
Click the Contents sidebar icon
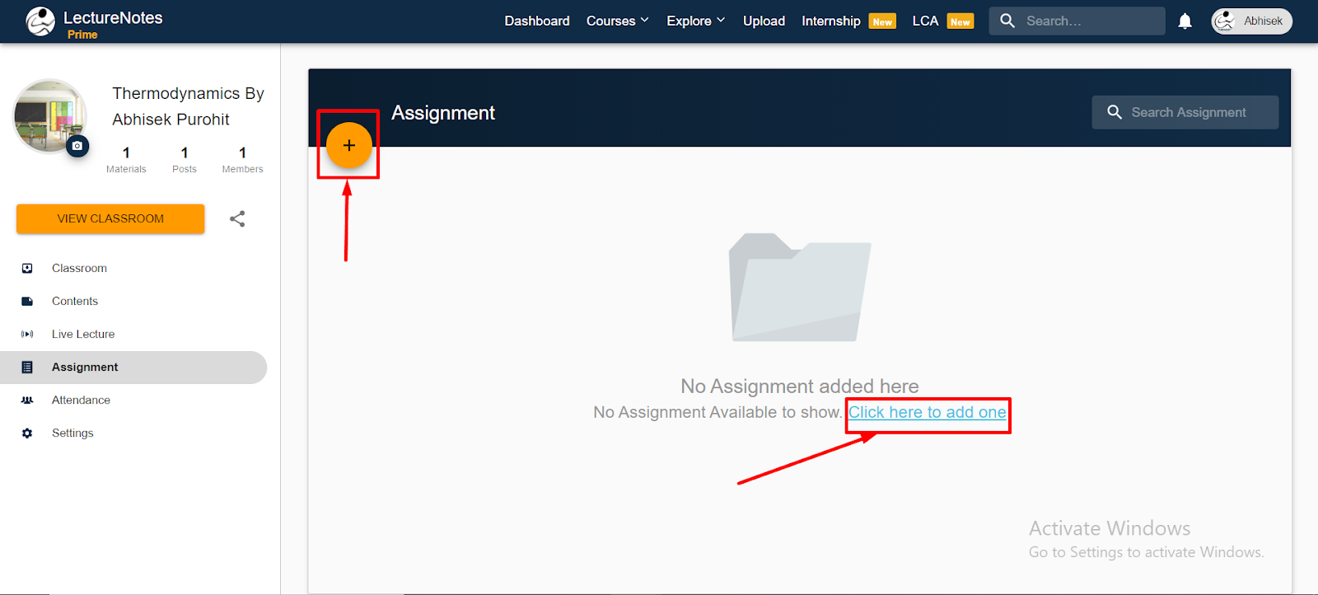(27, 301)
